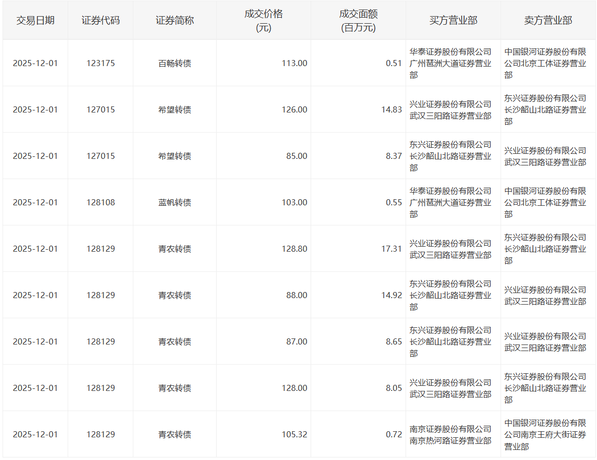
Task: Select the 青农转债 name in the 87.00 row
Action: 175,341
